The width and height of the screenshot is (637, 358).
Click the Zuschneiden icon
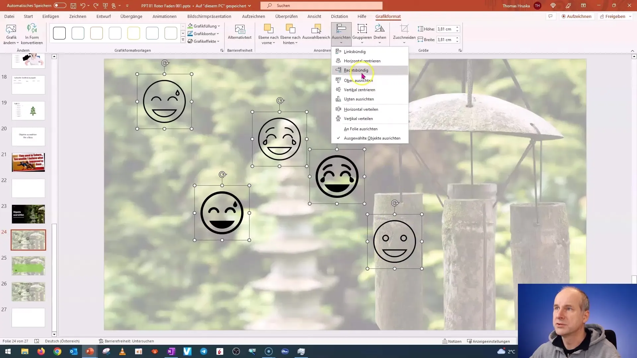pos(404,29)
